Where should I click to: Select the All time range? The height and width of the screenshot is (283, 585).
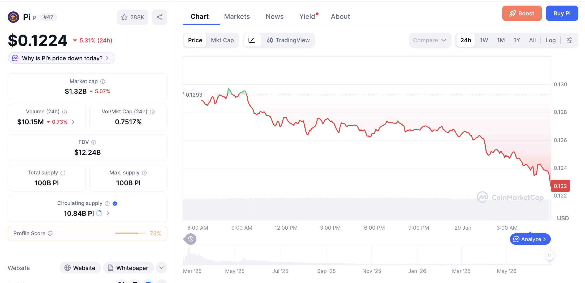[x=532, y=40]
